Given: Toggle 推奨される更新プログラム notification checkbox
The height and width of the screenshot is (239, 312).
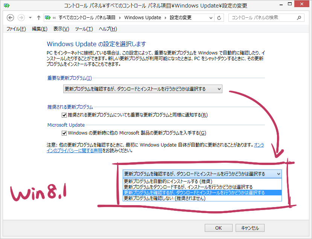Looking at the screenshot, I should click(x=64, y=115).
